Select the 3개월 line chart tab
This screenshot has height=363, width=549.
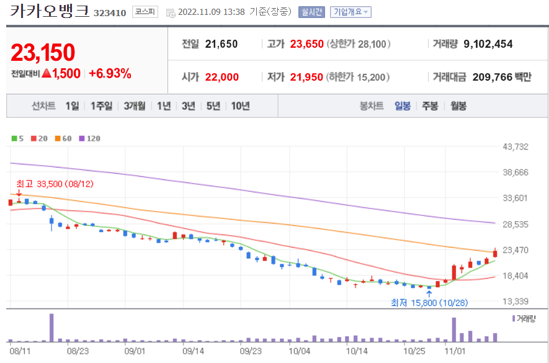[x=135, y=106]
